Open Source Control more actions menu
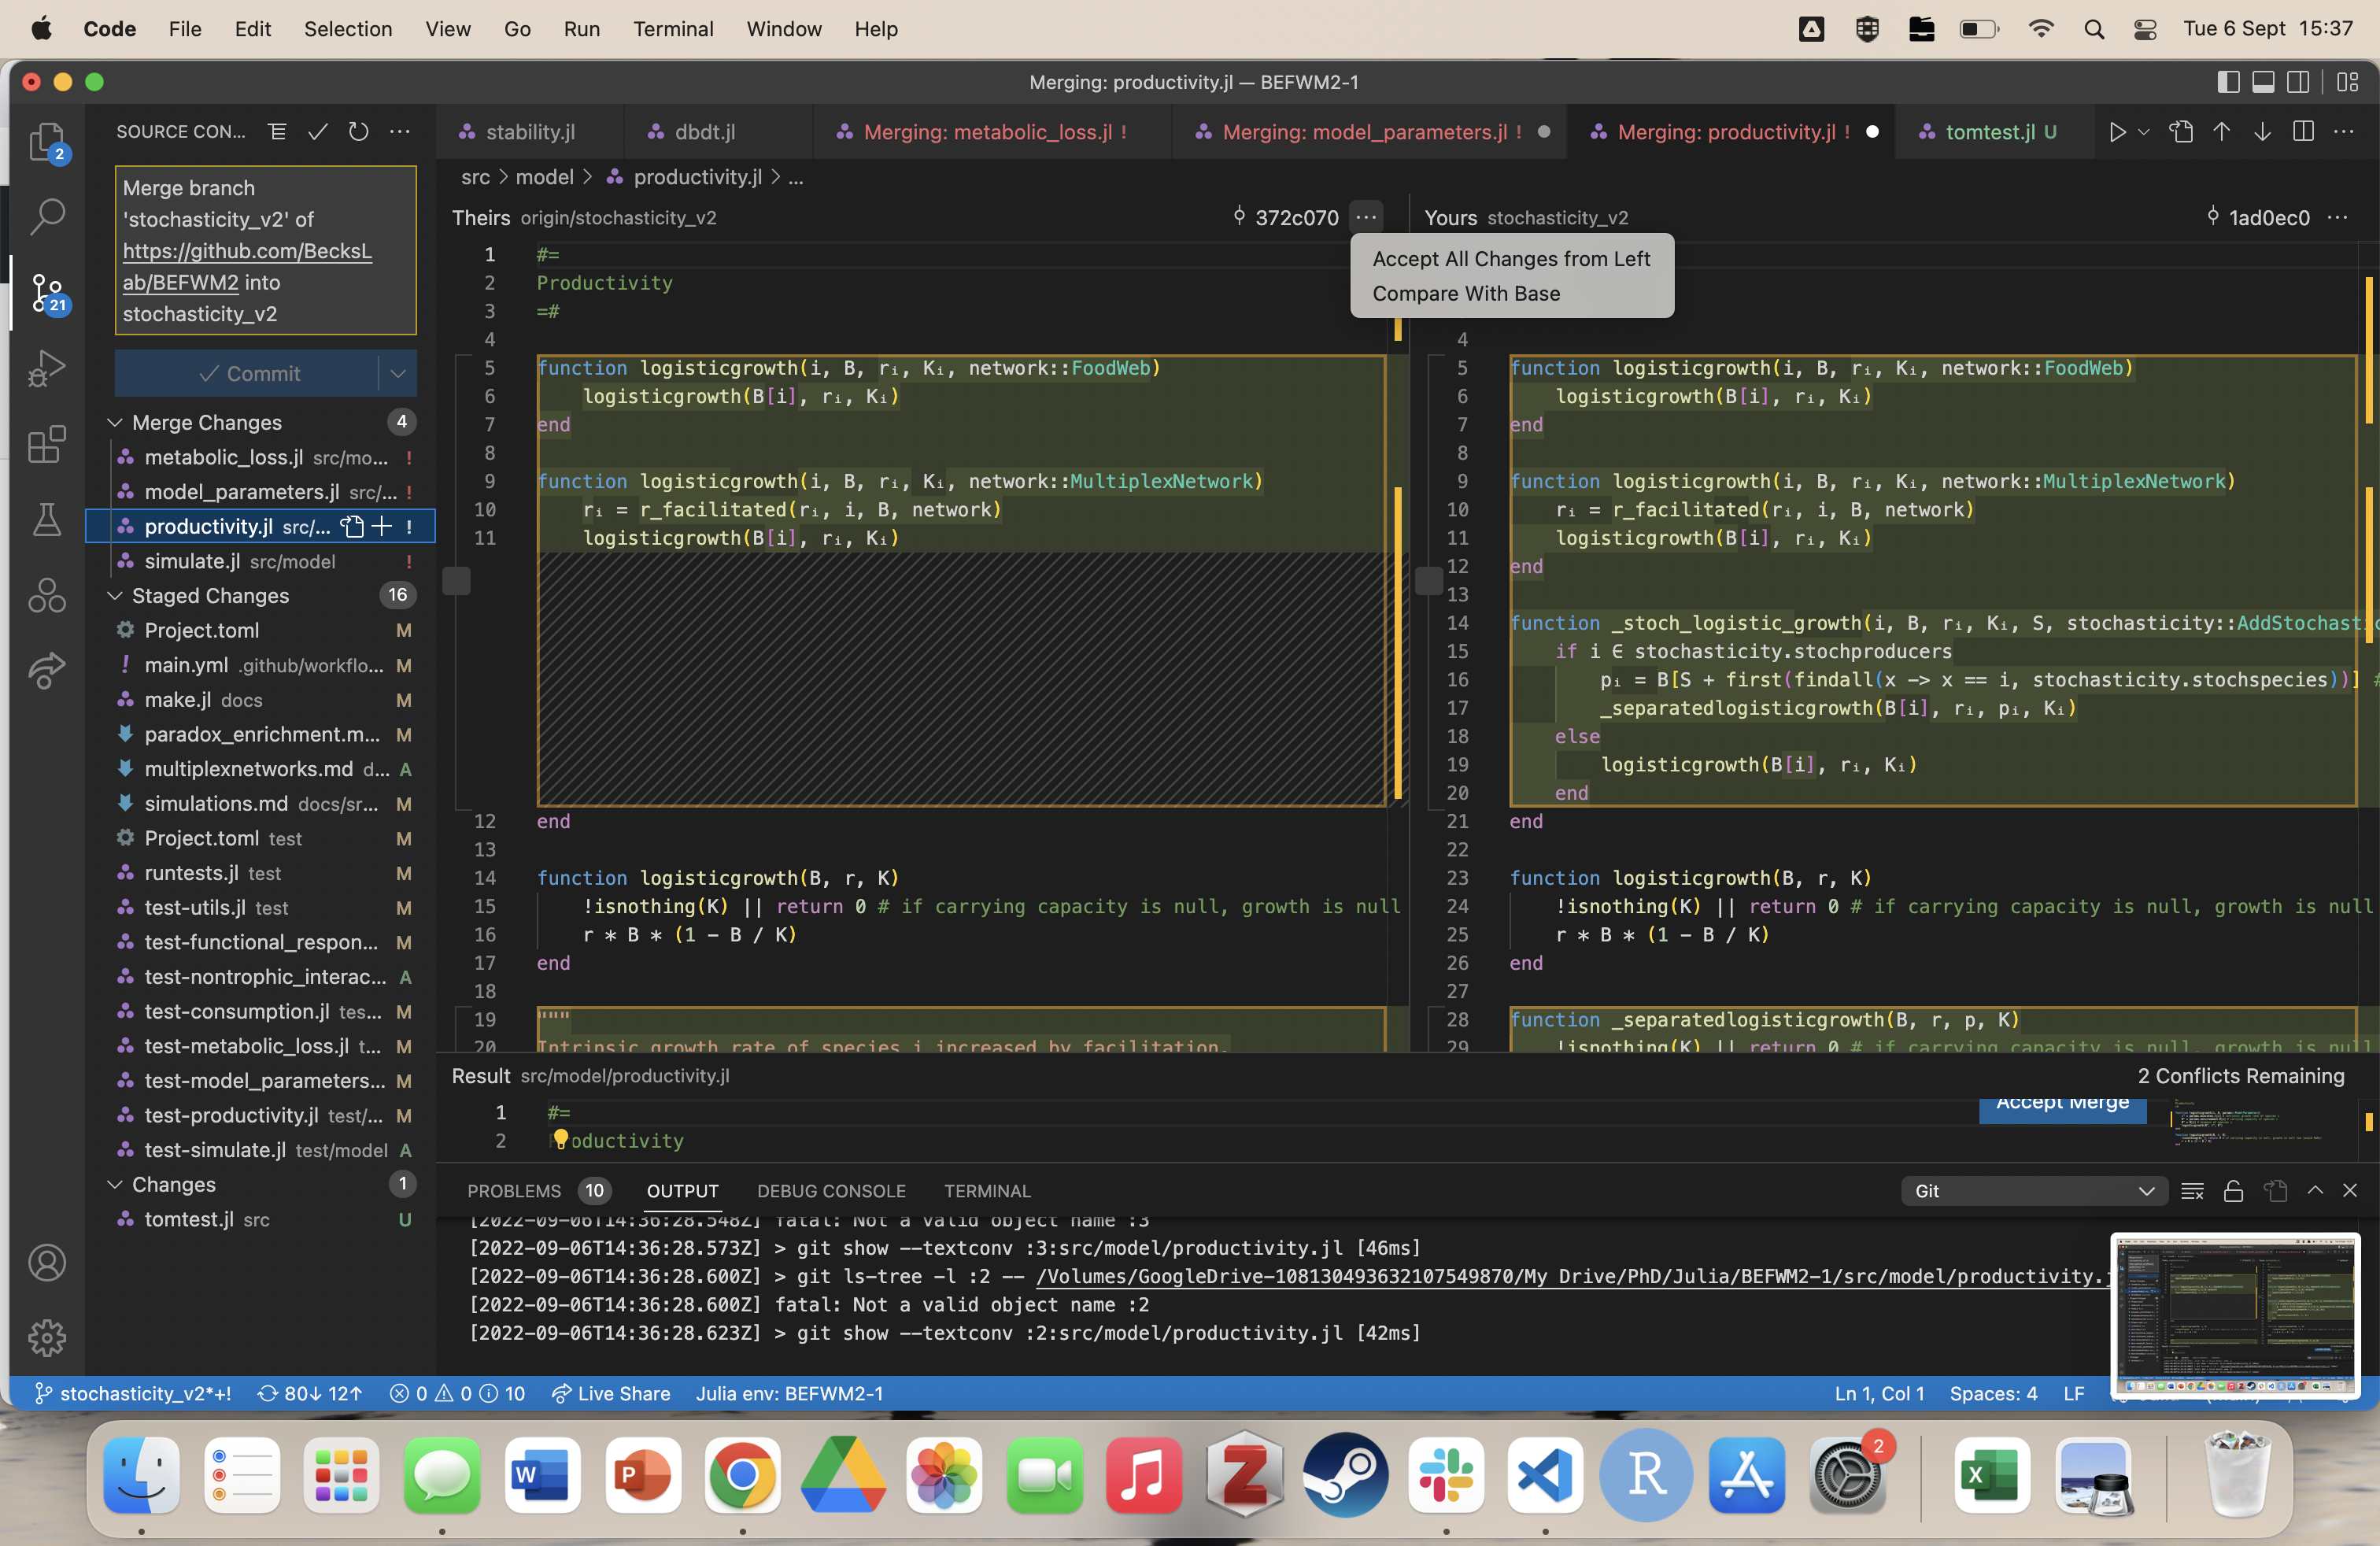2380x1546 pixels. [399, 131]
